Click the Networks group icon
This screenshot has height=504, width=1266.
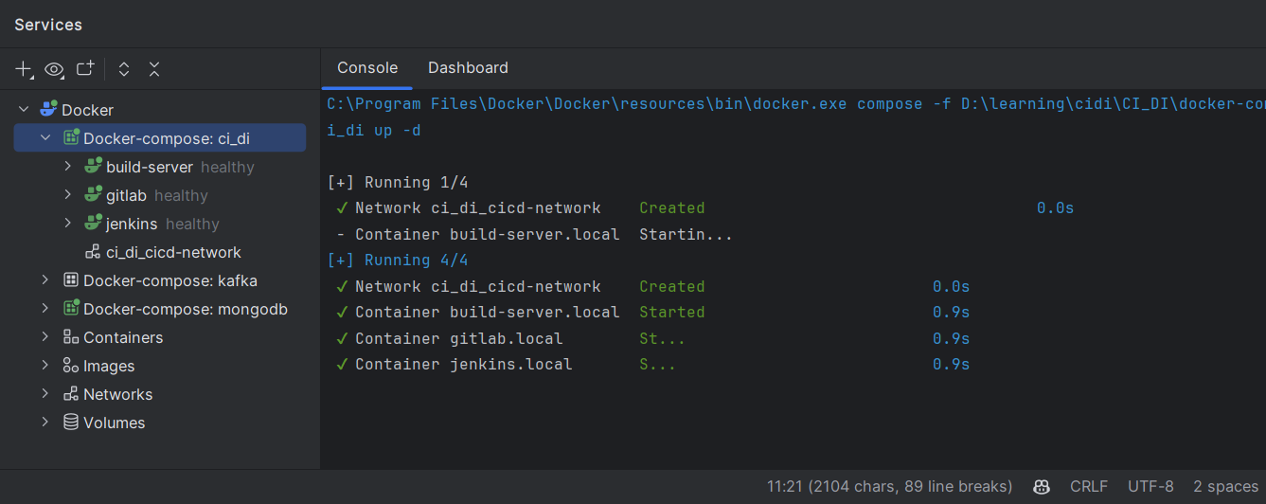pyautogui.click(x=71, y=394)
